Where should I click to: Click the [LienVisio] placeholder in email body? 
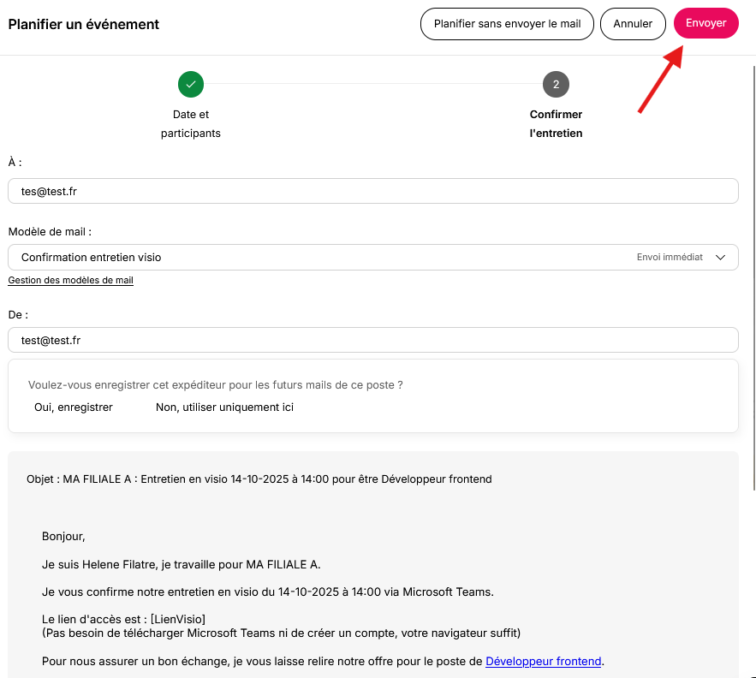click(177, 619)
